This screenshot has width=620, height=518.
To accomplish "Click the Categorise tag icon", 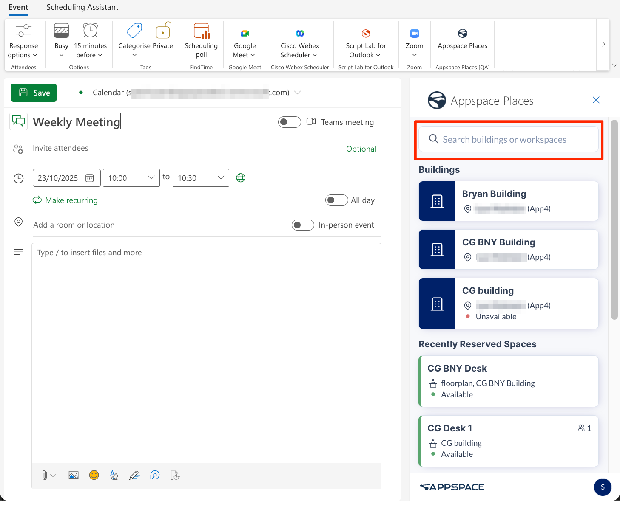I will click(134, 31).
